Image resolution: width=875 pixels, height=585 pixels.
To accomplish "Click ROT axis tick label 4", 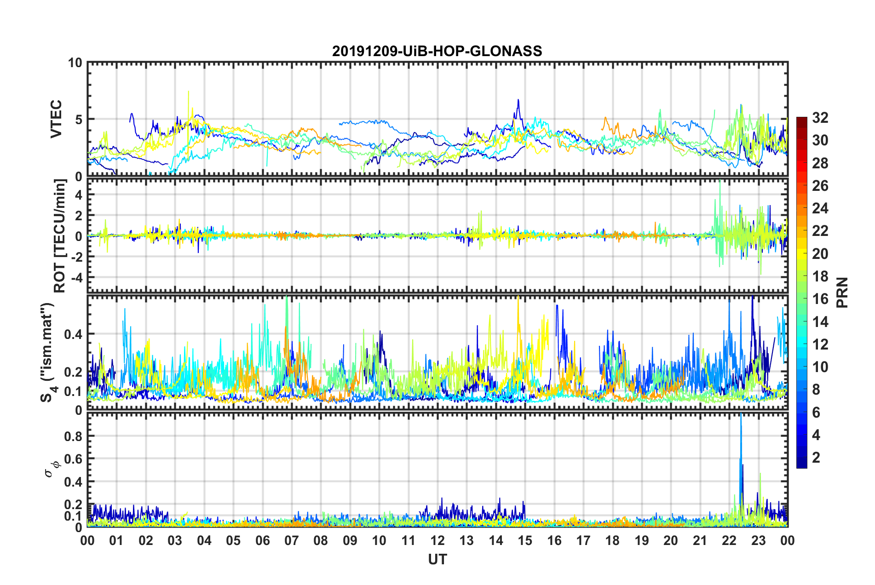I will click(x=79, y=195).
